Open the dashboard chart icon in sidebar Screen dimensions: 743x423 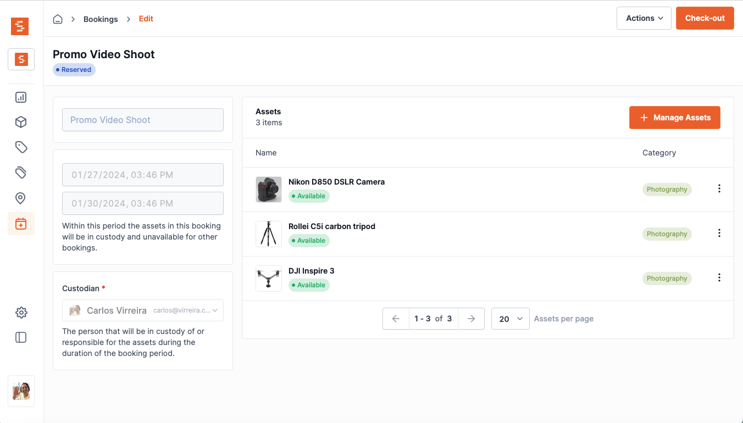click(x=21, y=97)
